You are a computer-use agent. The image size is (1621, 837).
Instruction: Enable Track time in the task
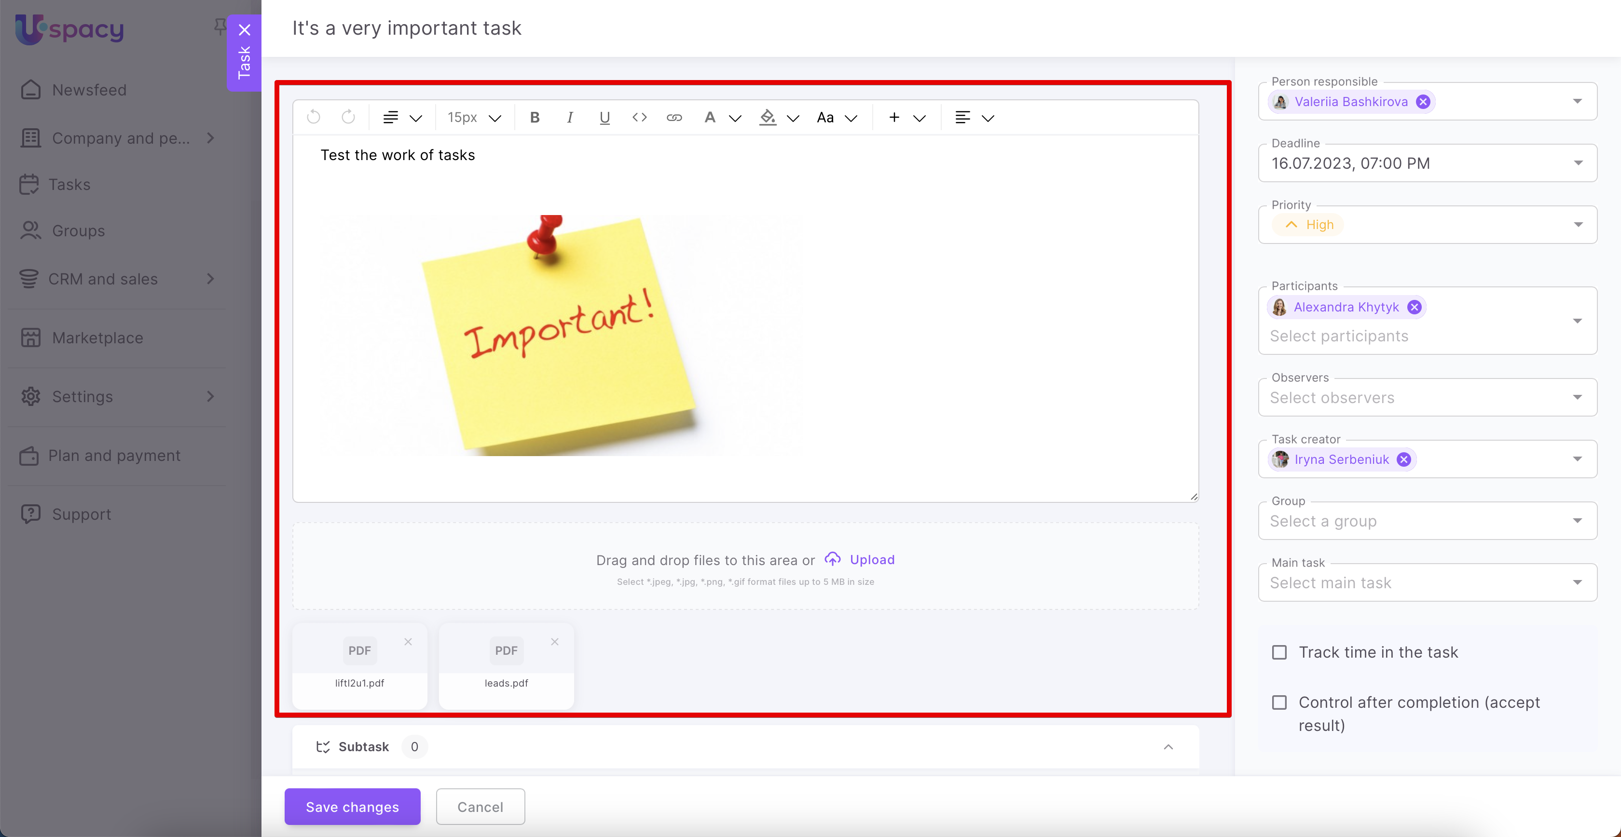(x=1279, y=652)
